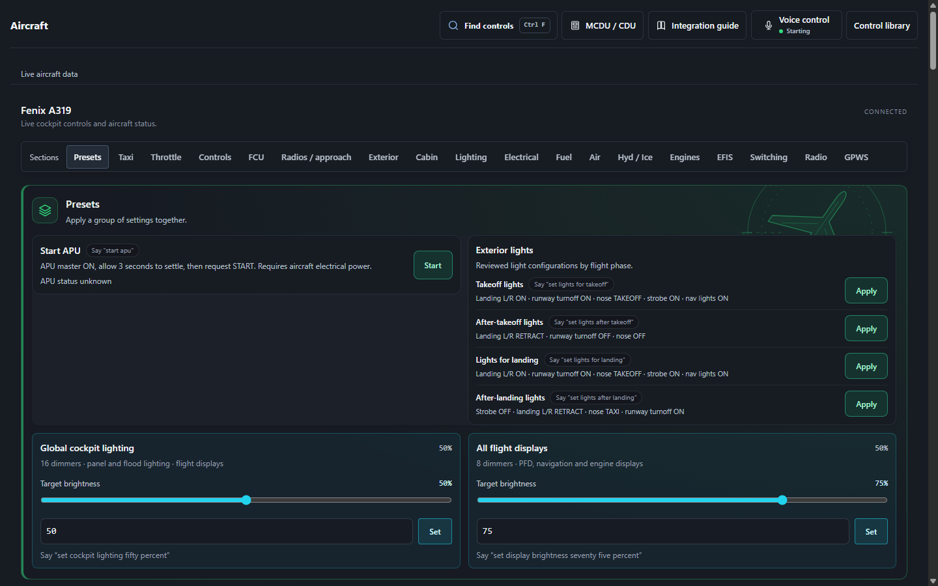Apply the After-takeoff lights preset
Viewport: 938px width, 586px height.
coord(866,328)
